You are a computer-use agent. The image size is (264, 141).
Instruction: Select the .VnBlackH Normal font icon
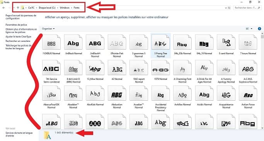[95, 42]
